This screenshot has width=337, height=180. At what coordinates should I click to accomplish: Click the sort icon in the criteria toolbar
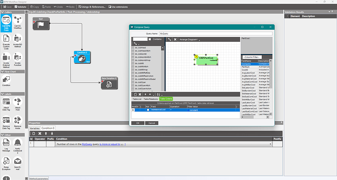tap(158, 94)
